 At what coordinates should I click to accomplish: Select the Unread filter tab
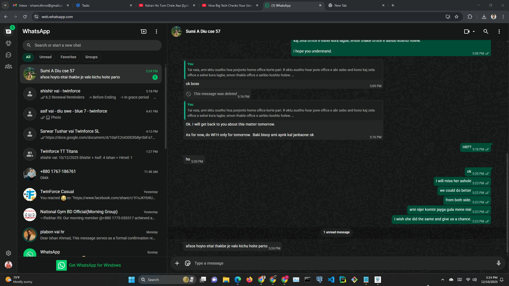click(x=45, y=57)
